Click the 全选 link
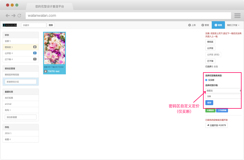Image resolution: width=244 pixels, height=160 pixels. (x=216, y=66)
